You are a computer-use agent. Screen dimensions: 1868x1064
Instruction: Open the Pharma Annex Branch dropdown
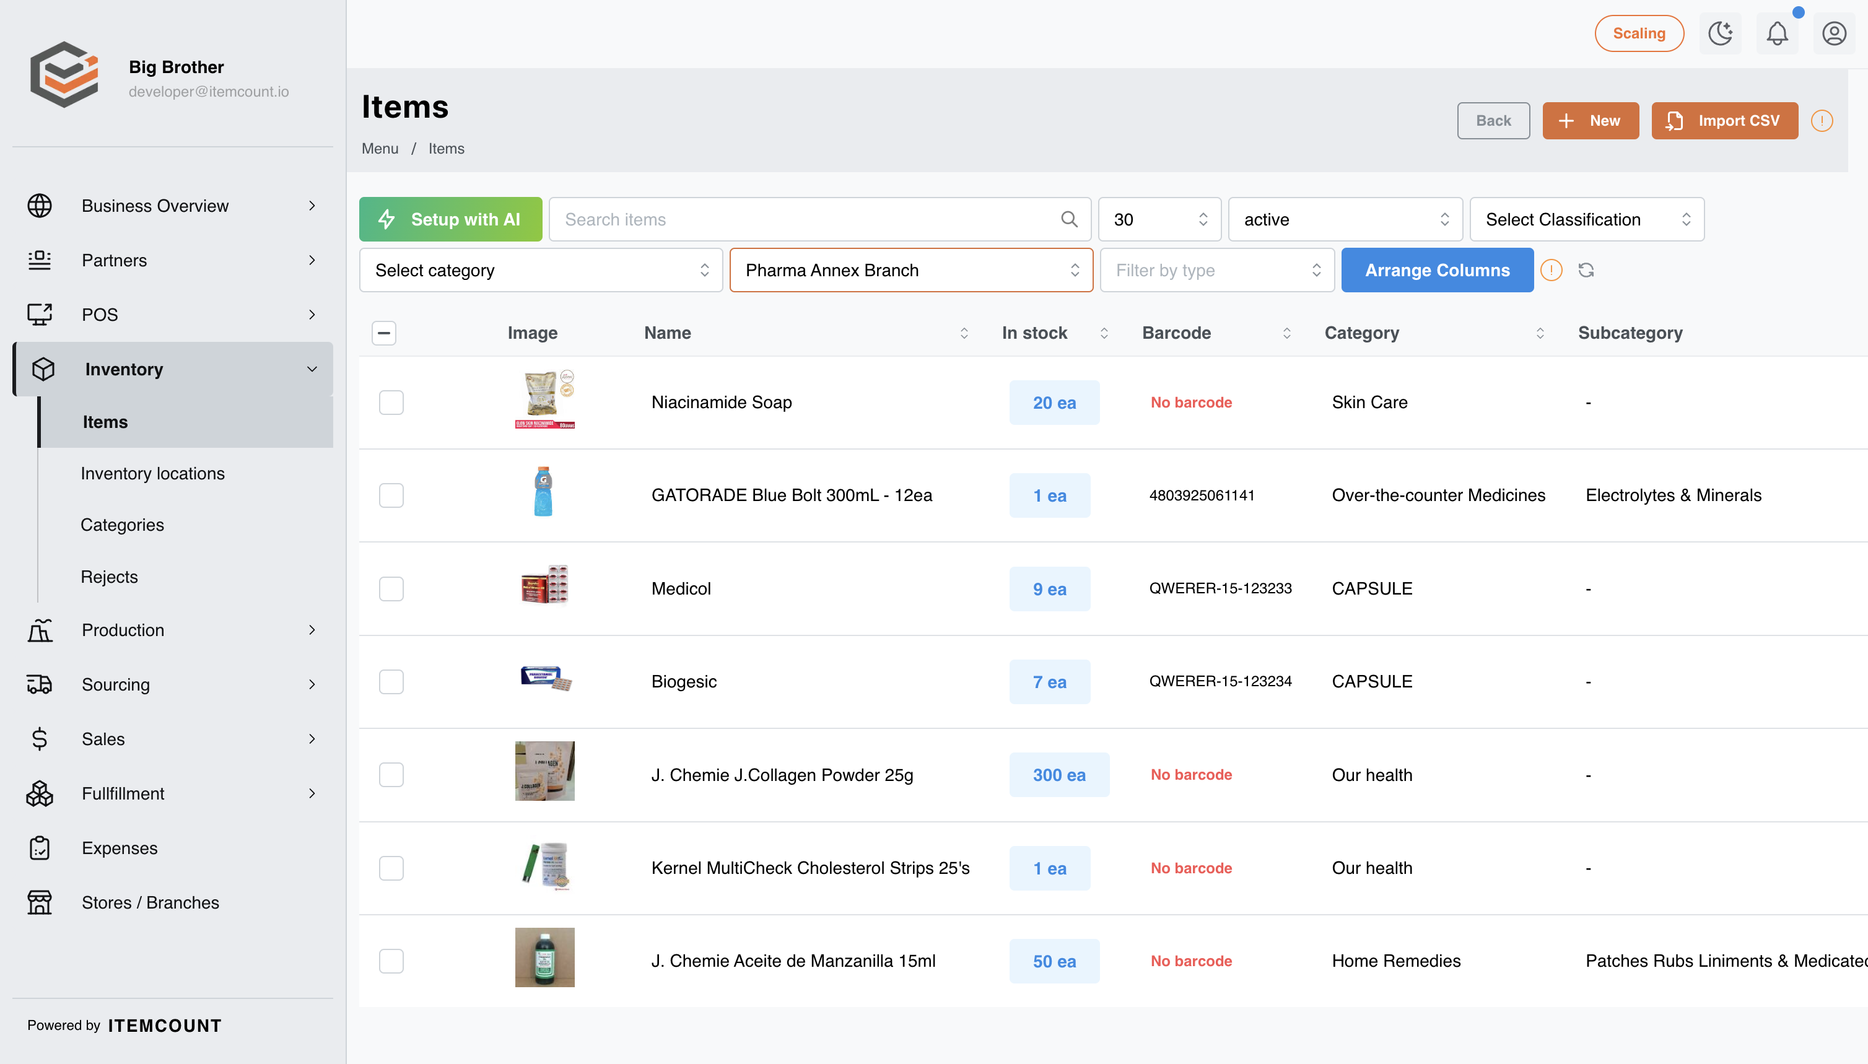[x=911, y=271]
